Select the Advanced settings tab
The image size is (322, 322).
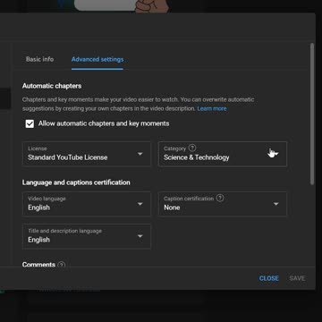tap(97, 59)
